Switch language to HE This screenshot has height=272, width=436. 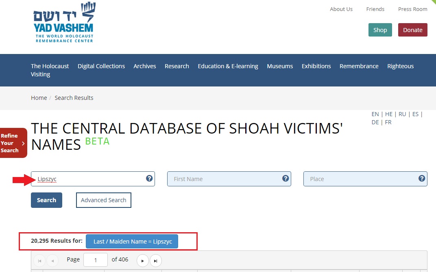(x=389, y=114)
